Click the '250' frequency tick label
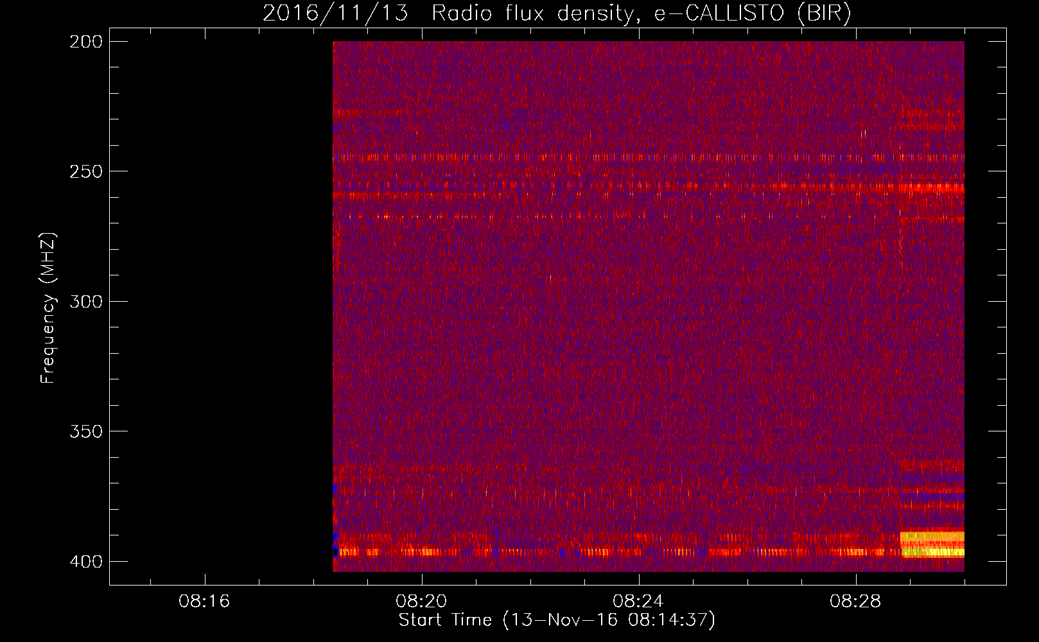This screenshot has height=642, width=1039. point(86,171)
